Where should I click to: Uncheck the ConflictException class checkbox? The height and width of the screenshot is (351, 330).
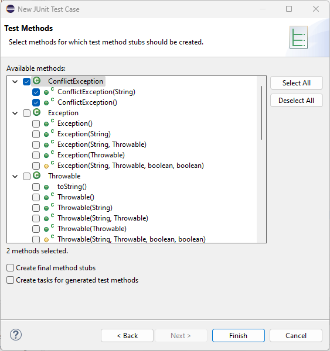(26, 81)
